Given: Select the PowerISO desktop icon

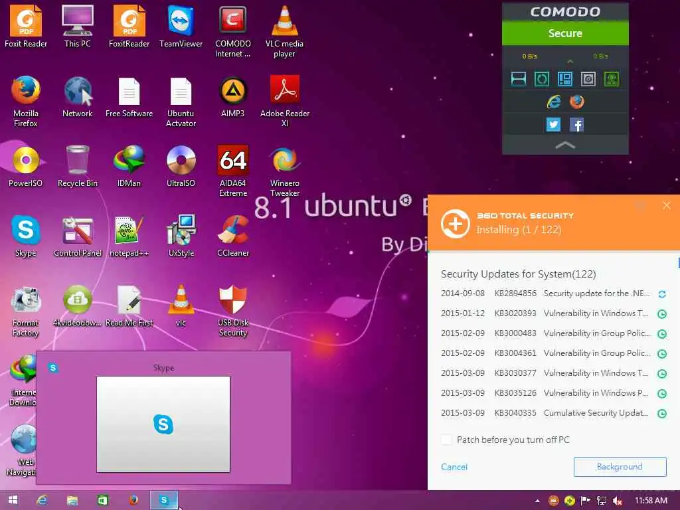Looking at the screenshot, I should pyautogui.click(x=26, y=166).
